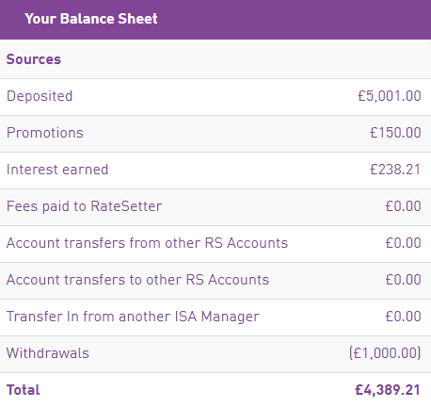
Task: Click the Withdrawals row label
Action: tap(48, 353)
